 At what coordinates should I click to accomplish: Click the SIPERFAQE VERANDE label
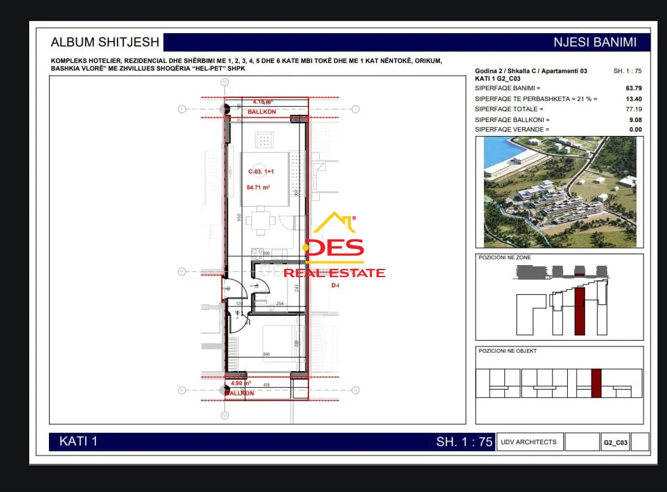pyautogui.click(x=512, y=130)
